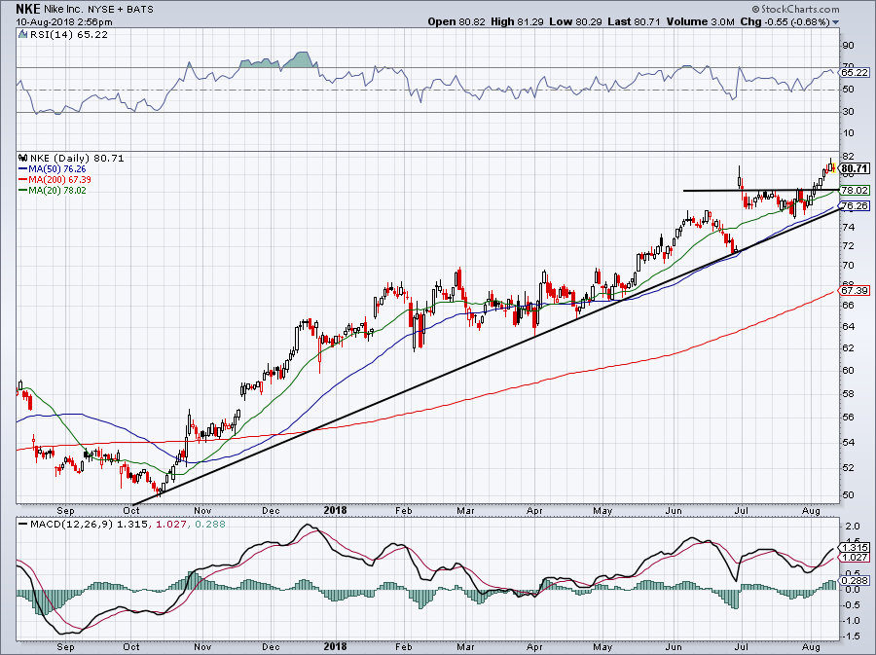Screen dimensions: 876x655
Task: Click the 1.315 tag on MACD right axis
Action: (855, 548)
